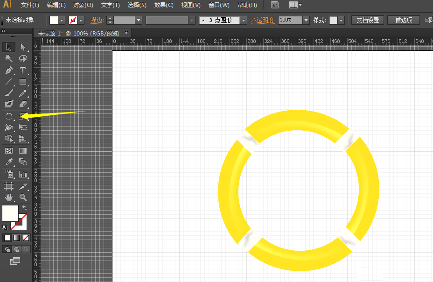Pick the Eyedropper tool
The image size is (433, 282).
coord(9,162)
